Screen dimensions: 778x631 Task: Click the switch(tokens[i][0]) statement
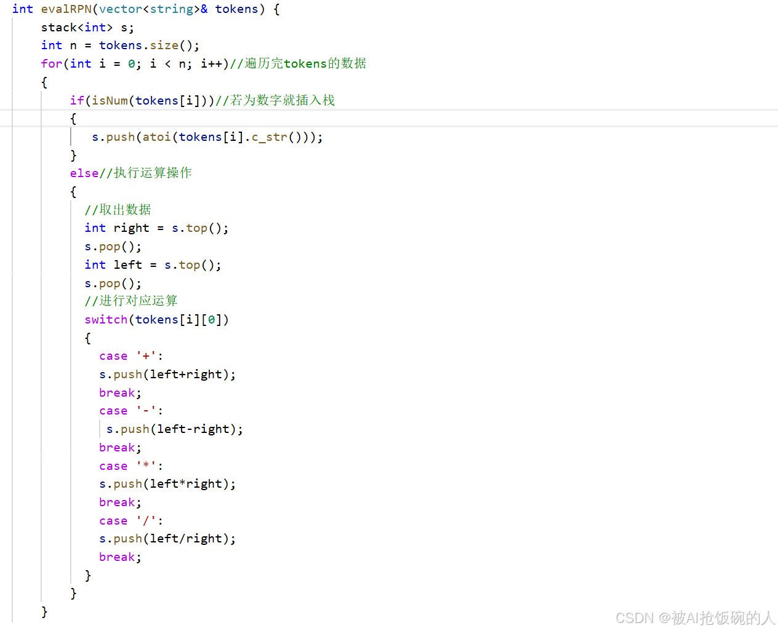pyautogui.click(x=156, y=320)
